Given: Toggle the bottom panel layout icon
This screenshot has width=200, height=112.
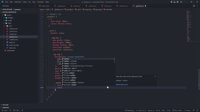Looking at the screenshot, I should (x=174, y=2).
